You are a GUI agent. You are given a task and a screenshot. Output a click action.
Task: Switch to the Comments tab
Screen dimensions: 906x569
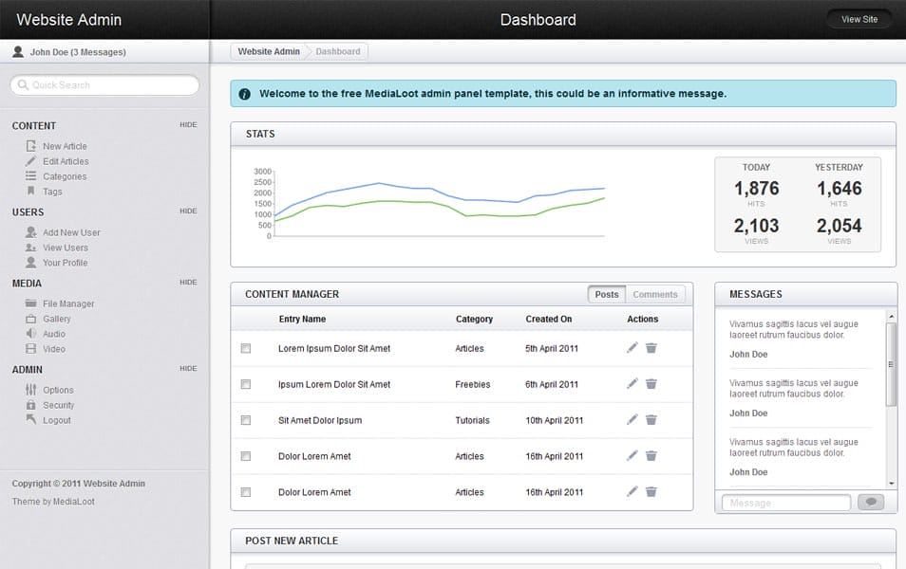[x=655, y=294]
